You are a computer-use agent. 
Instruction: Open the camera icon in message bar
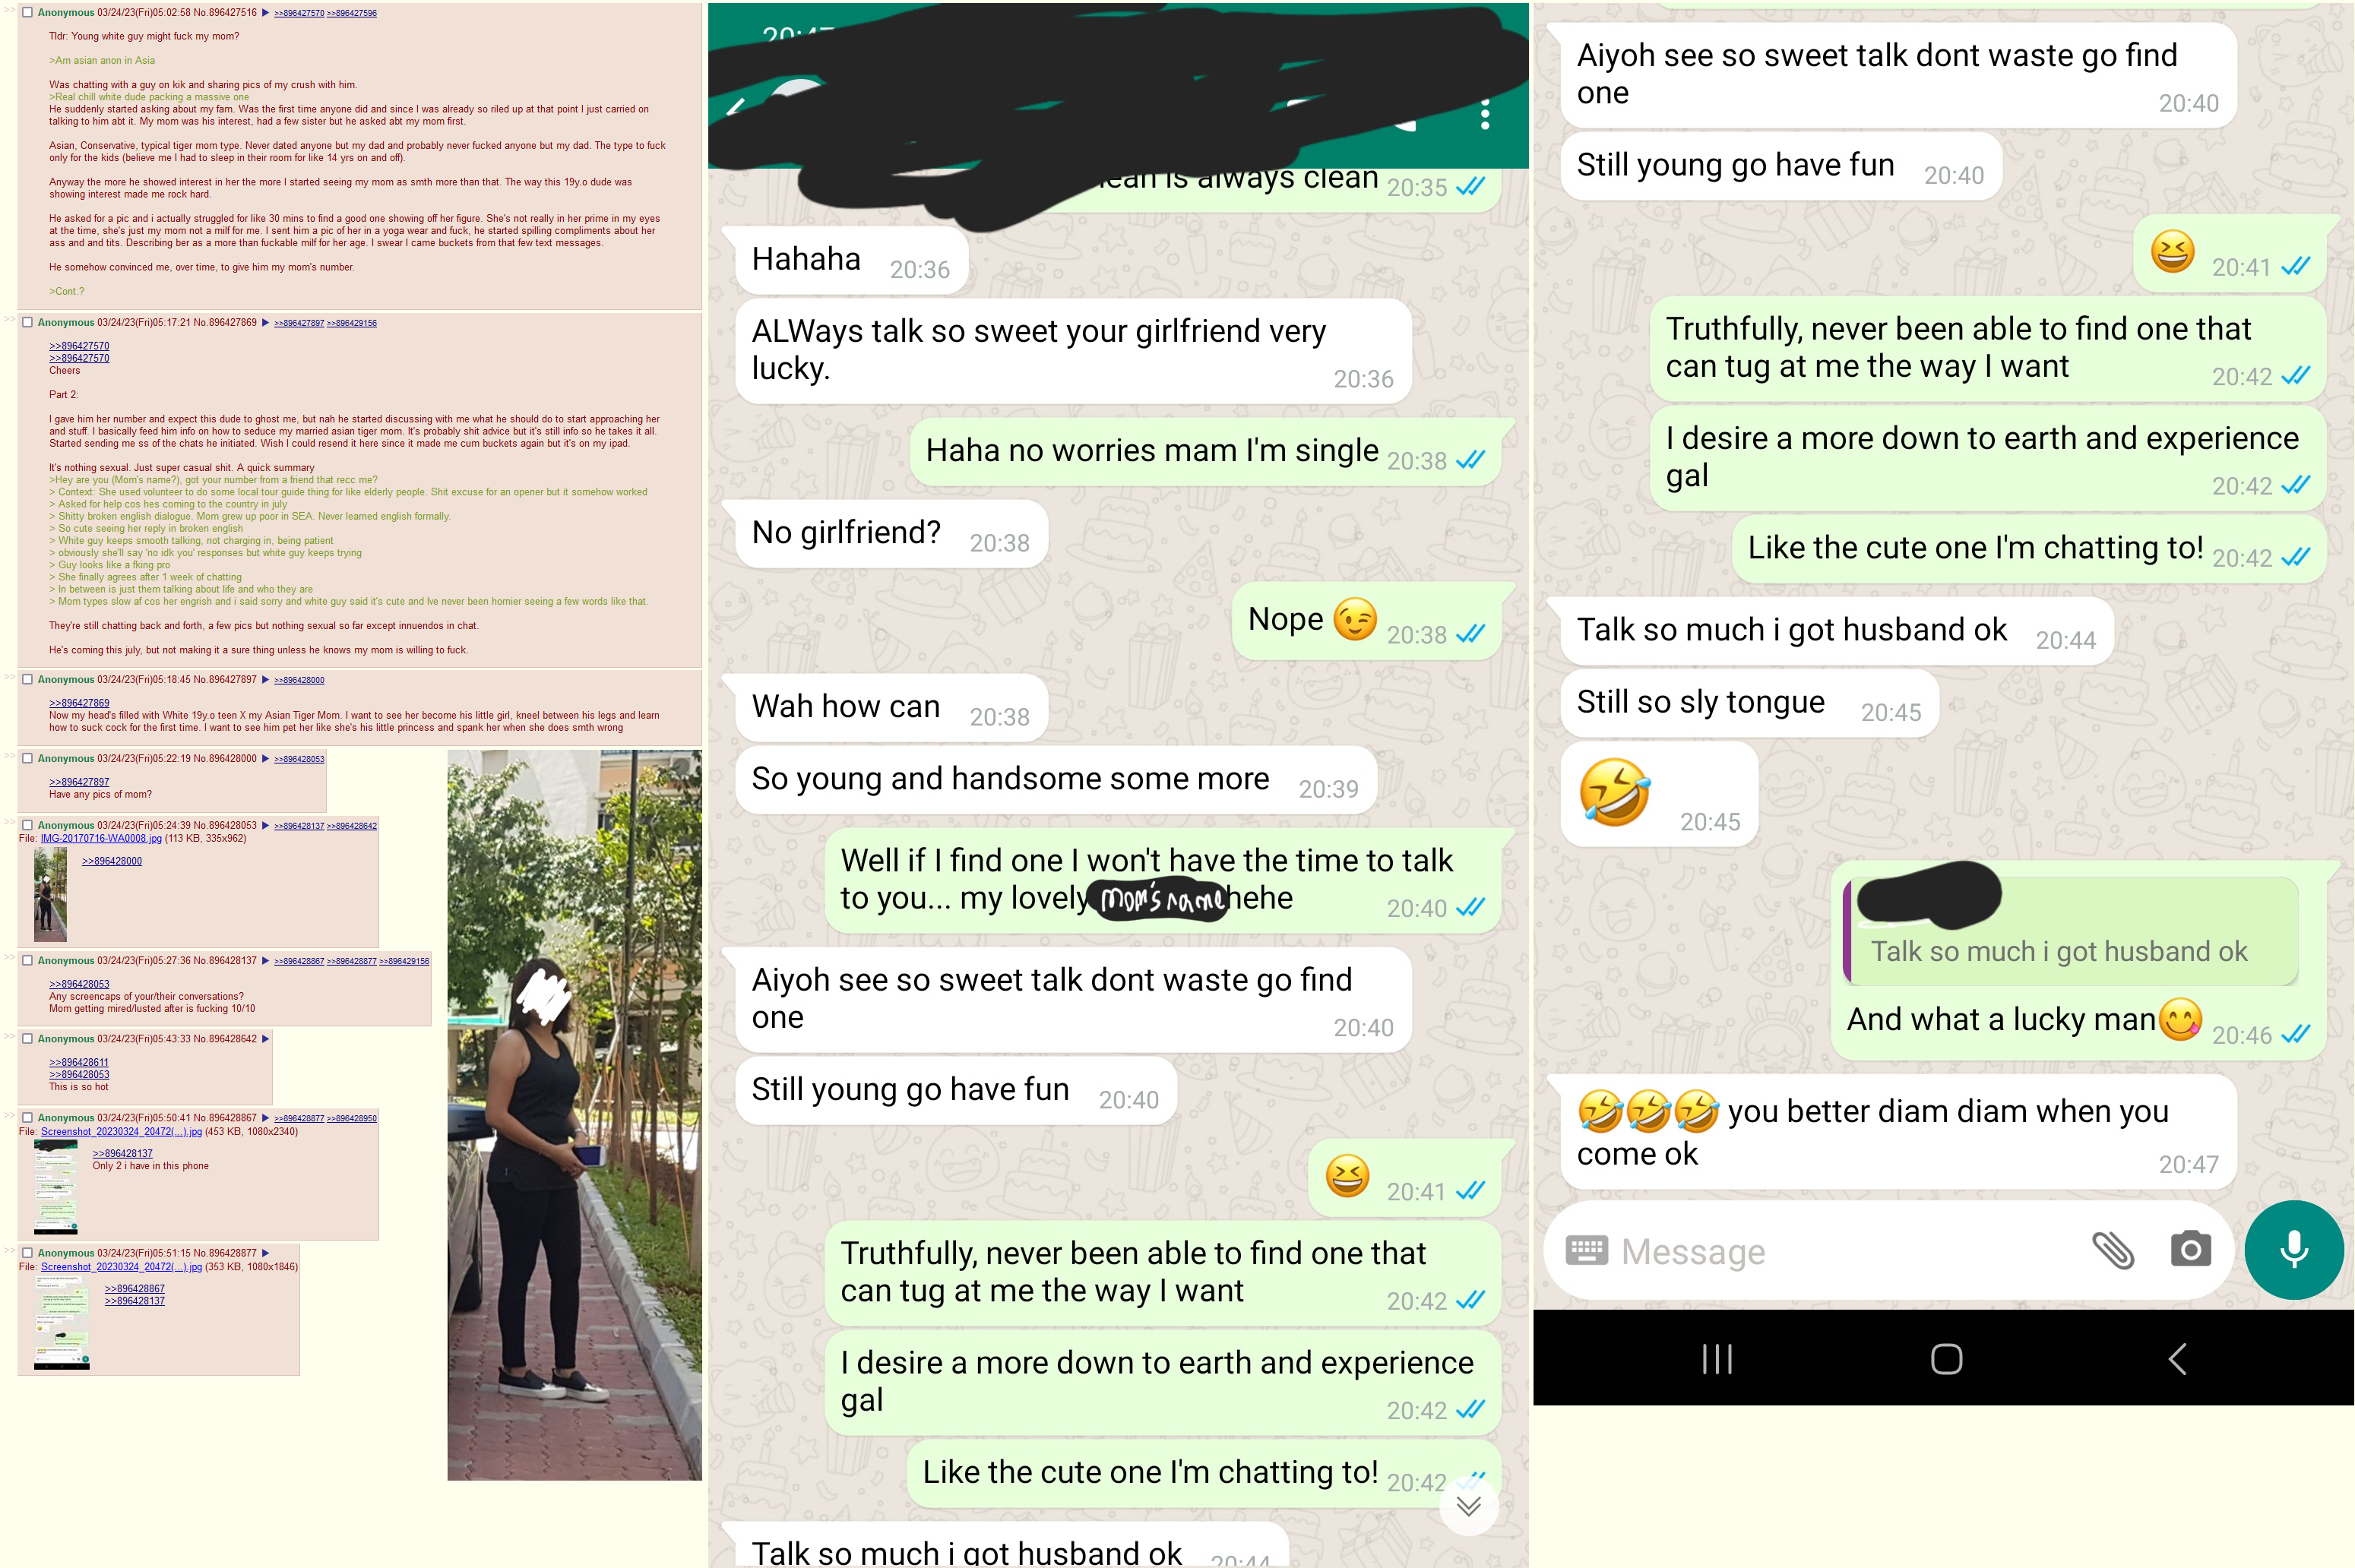click(2190, 1250)
